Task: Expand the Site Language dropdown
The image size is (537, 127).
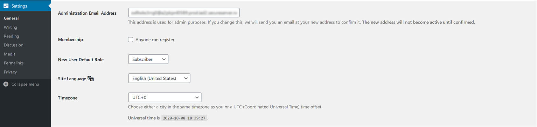Action: pos(159,78)
